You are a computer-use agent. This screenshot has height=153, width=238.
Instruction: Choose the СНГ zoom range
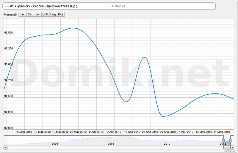point(46,14)
